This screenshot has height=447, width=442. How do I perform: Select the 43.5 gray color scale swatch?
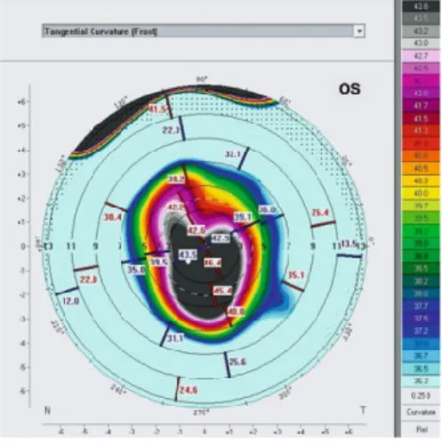[421, 19]
